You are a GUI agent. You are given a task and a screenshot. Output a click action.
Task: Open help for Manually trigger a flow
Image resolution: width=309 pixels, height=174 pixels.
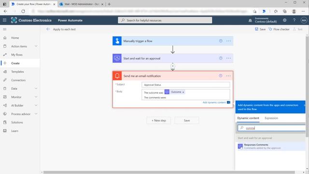tap(221, 41)
